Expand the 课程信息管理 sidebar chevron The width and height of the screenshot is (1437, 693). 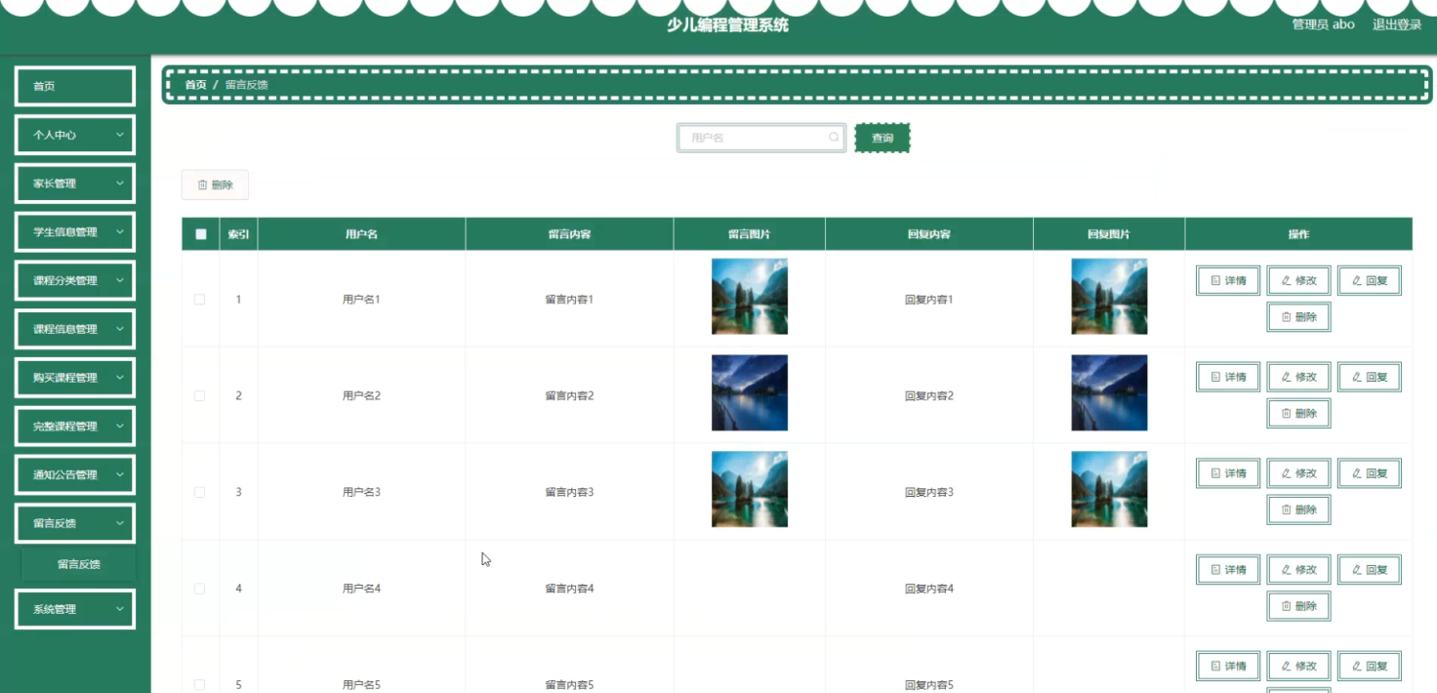(120, 329)
